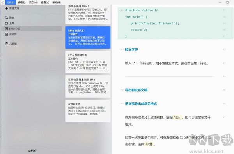
Task: Click the code block marker icon beside #include
Action: tap(121, 10)
